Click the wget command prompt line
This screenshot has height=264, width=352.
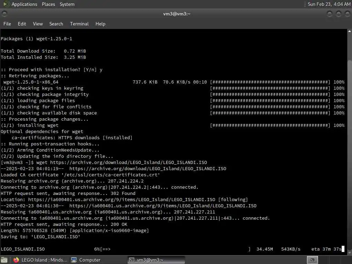click(x=104, y=162)
